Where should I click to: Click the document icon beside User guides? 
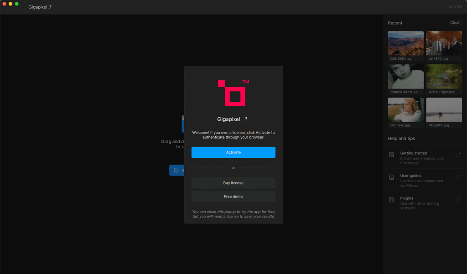pyautogui.click(x=392, y=177)
